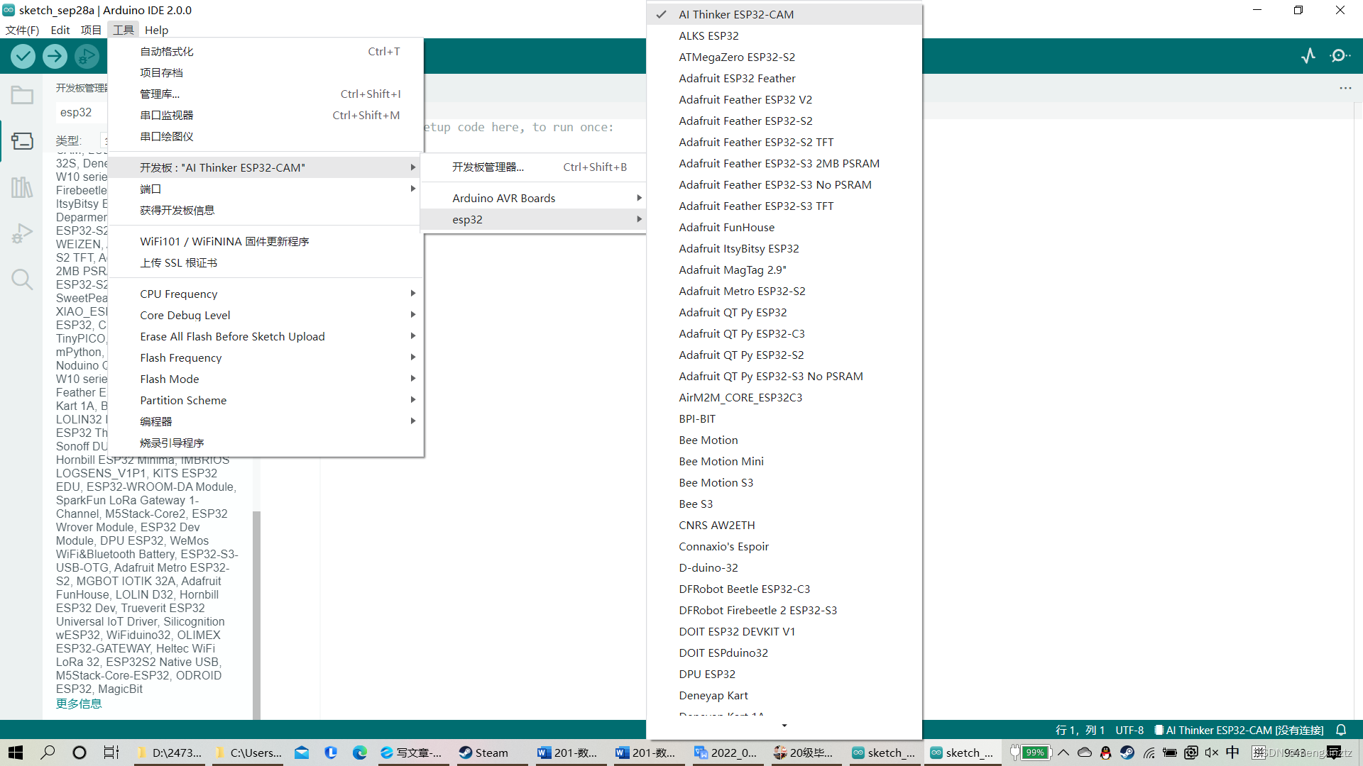Open Cortana circle icon in taskbar
The height and width of the screenshot is (766, 1363).
tap(80, 753)
